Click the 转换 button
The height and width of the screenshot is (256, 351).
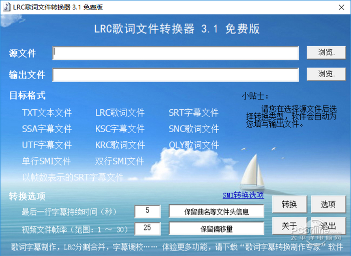pos(290,204)
